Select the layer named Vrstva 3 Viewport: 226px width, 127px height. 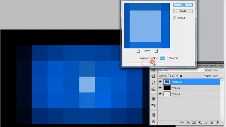177,82
